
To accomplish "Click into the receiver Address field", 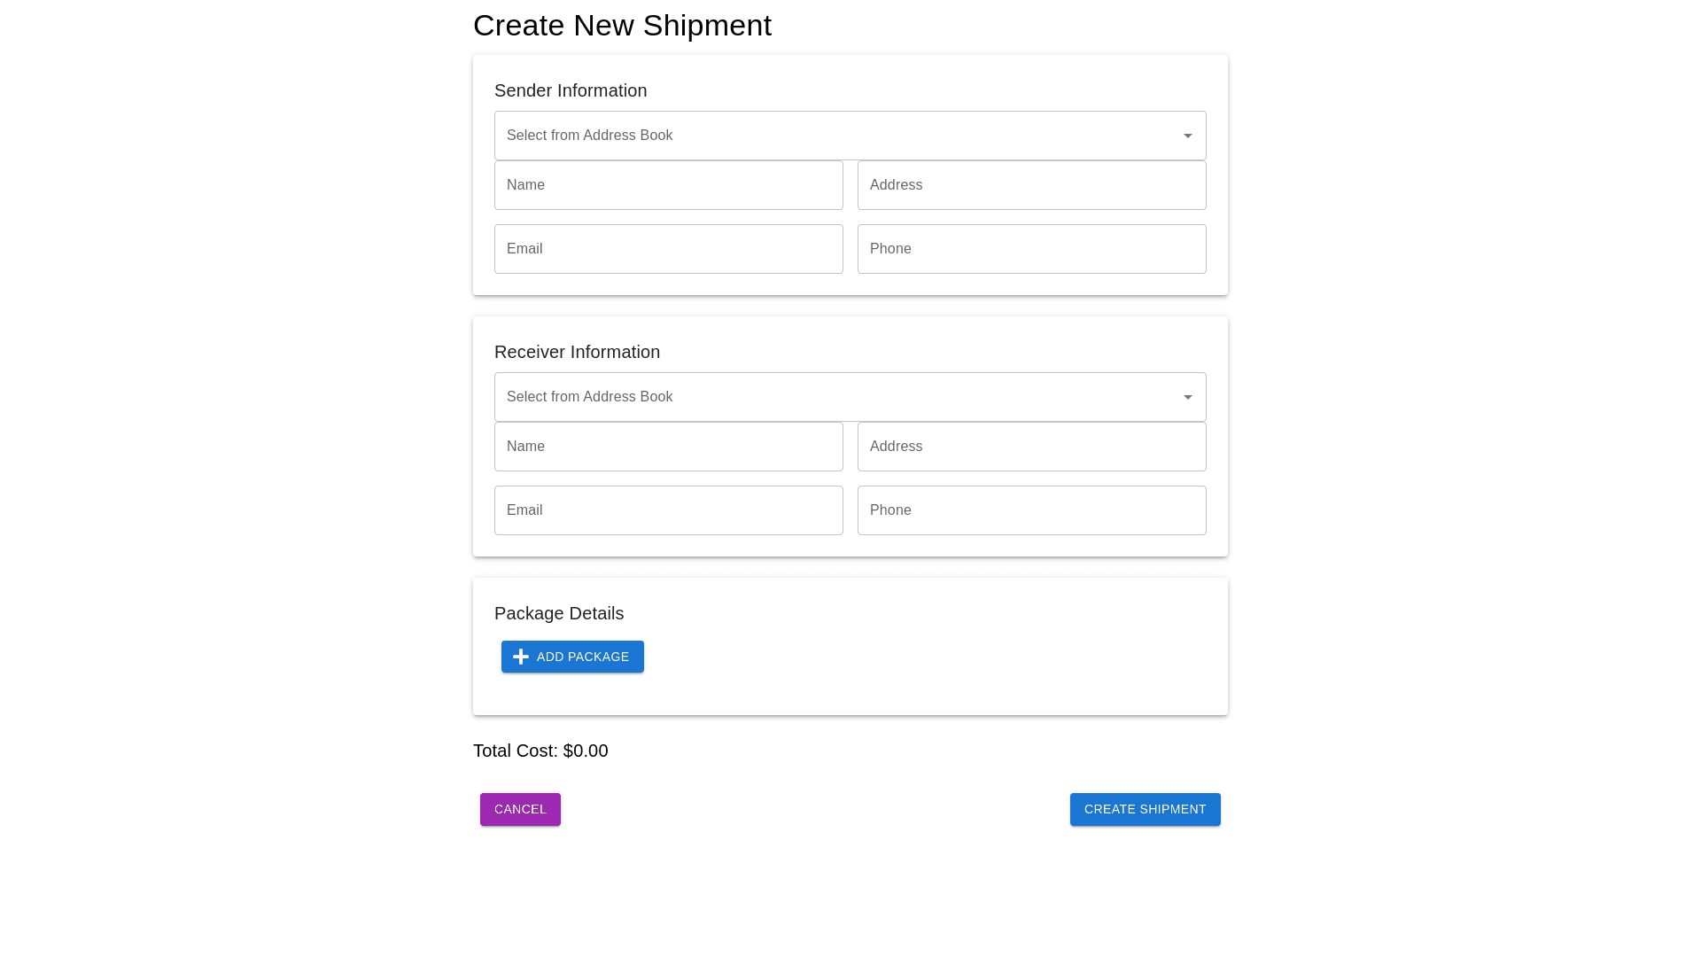I will click(1031, 447).
